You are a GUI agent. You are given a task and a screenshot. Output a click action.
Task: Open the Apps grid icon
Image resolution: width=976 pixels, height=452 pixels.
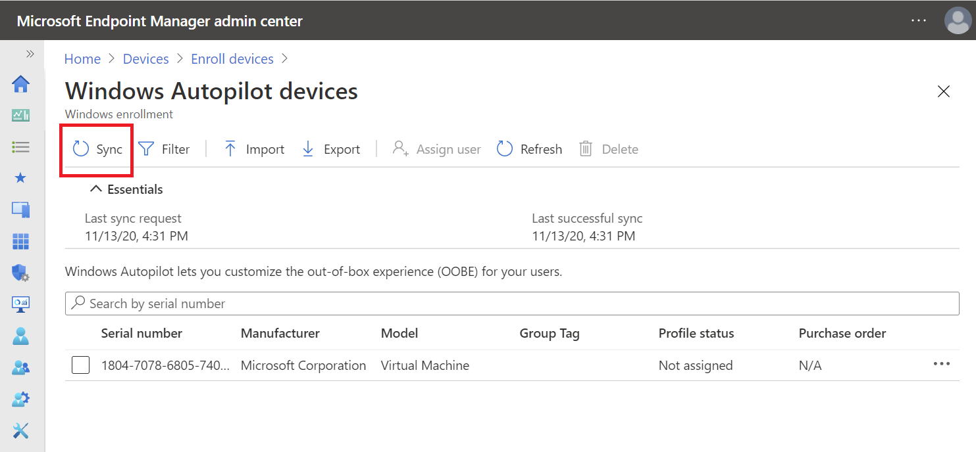[x=21, y=241]
